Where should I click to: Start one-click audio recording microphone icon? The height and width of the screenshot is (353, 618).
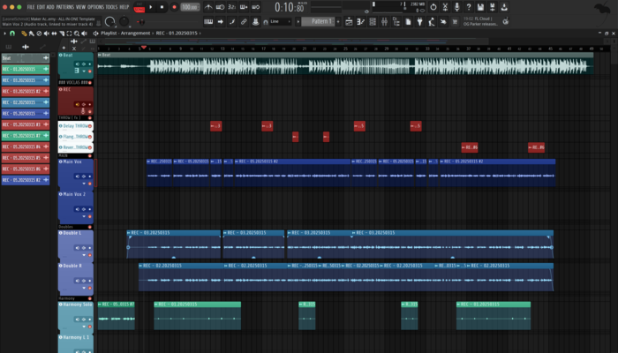(x=456, y=7)
